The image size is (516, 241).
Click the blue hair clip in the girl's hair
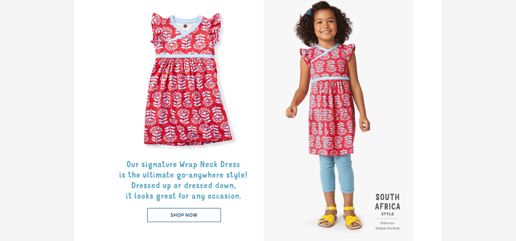[x=309, y=12]
